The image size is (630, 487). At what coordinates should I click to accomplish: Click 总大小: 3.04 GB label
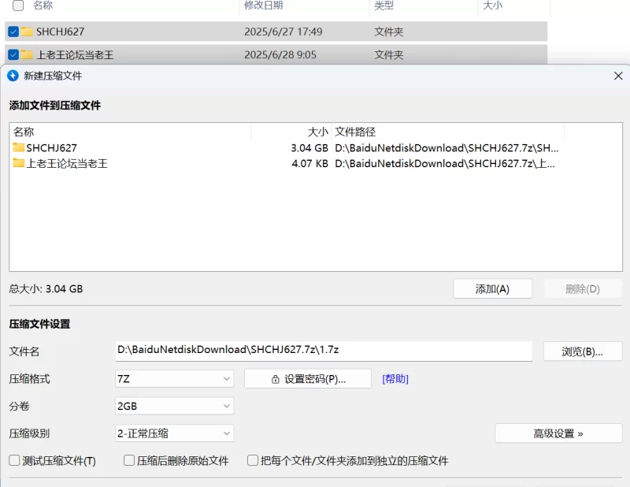46,288
